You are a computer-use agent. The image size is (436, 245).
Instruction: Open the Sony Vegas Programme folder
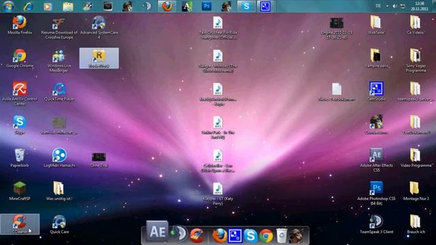coord(416,61)
